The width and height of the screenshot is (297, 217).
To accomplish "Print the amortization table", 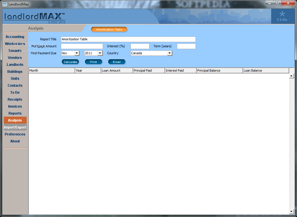I will [x=93, y=62].
